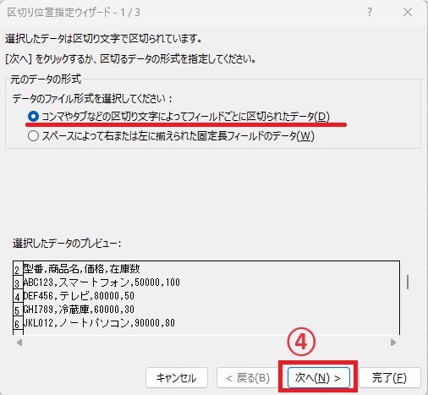Viewport: 428px width, 395px height.
Task: Click preview row 'DEF456,テレビ,80000,50'
Action: 79,296
